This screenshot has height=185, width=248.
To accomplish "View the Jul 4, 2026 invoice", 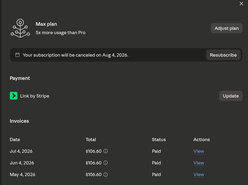I will (x=199, y=151).
